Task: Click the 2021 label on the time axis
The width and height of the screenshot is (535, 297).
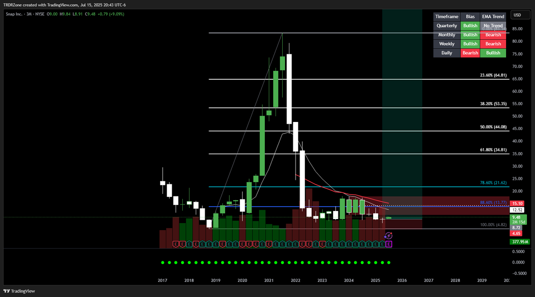Action: pos(269,281)
